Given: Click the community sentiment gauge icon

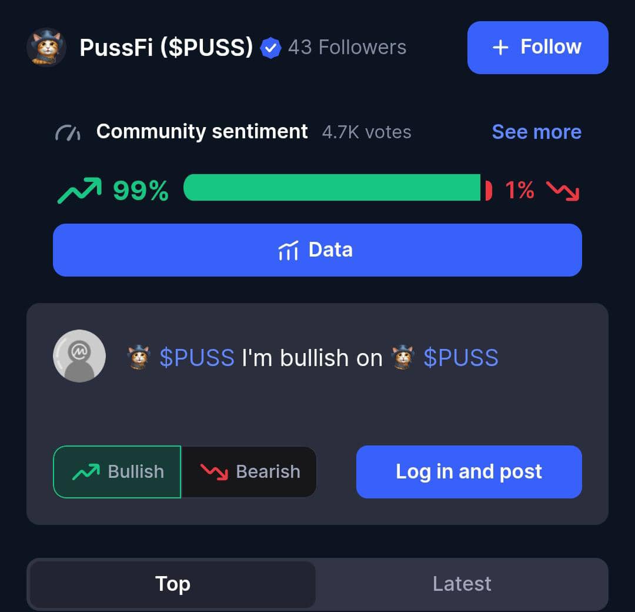Looking at the screenshot, I should click(68, 132).
